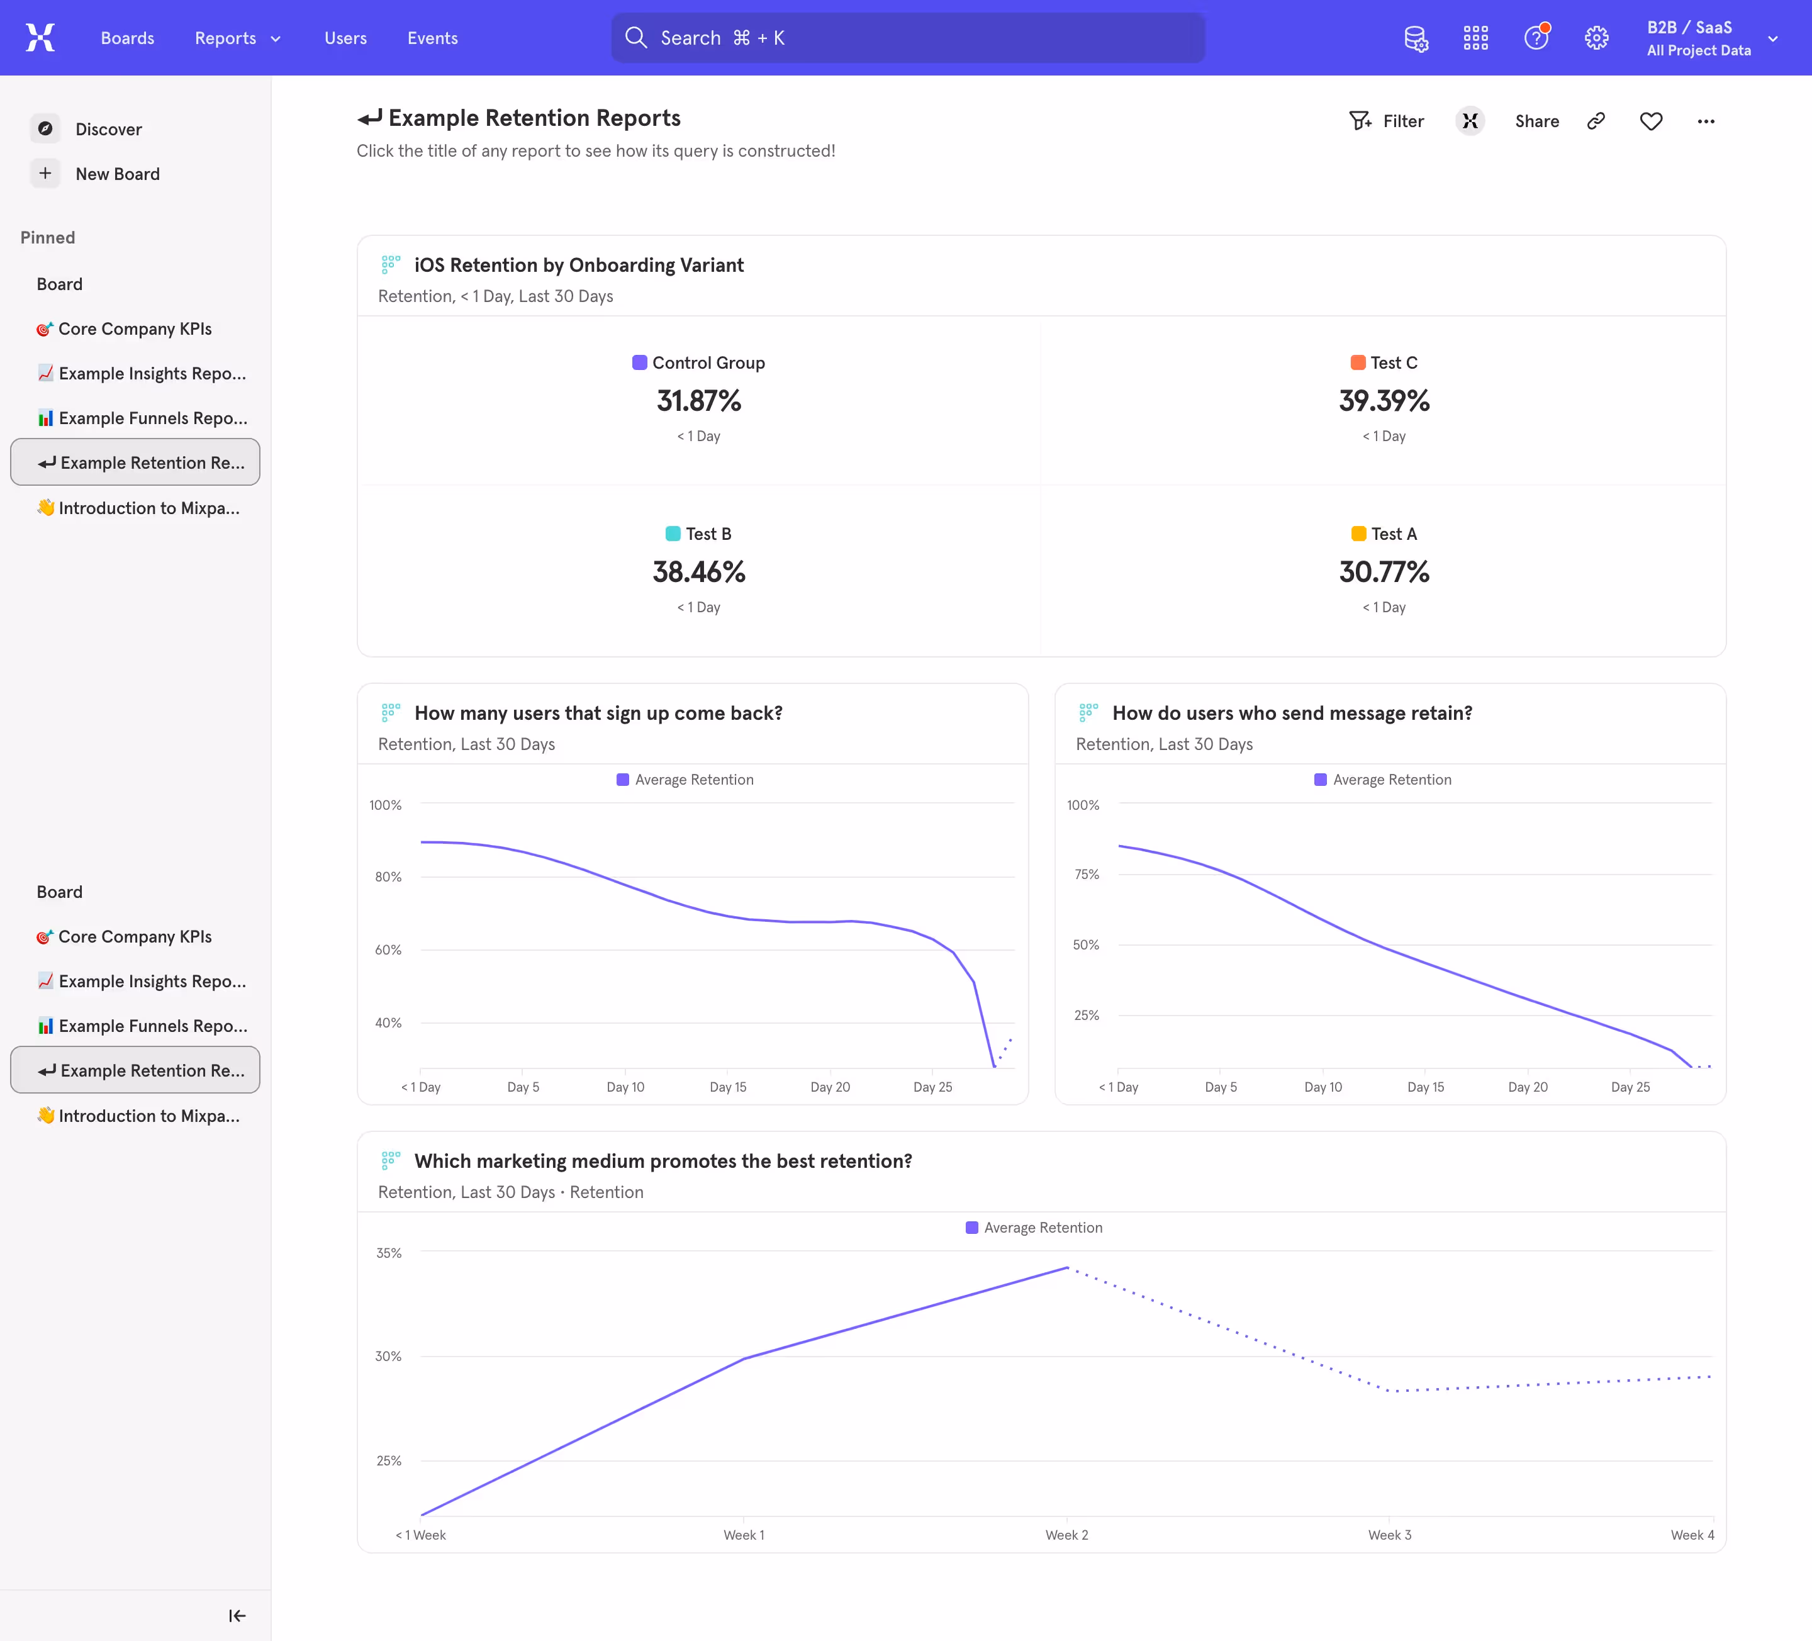Expand the Reports dropdown menu

(x=237, y=38)
